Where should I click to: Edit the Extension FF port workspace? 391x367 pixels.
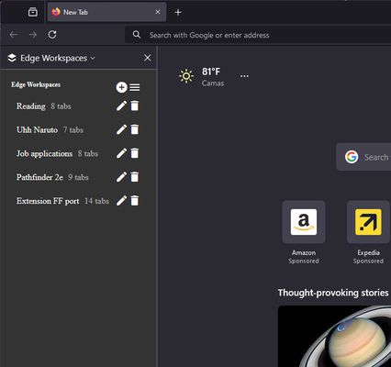pos(121,200)
